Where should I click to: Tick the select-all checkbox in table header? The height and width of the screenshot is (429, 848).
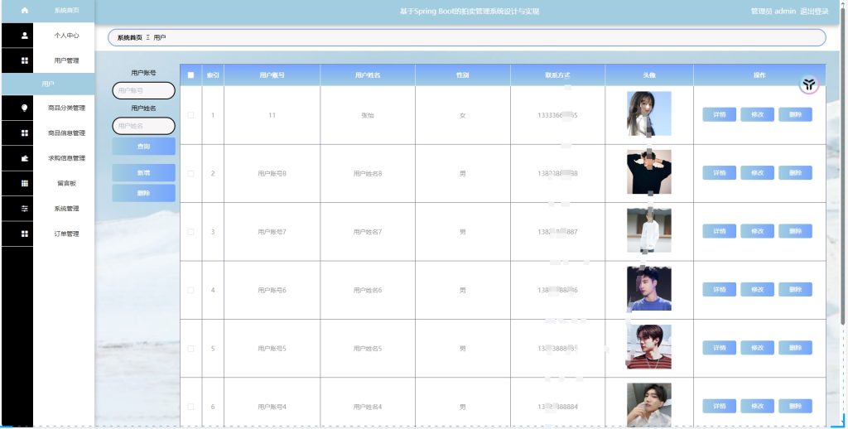tap(191, 75)
